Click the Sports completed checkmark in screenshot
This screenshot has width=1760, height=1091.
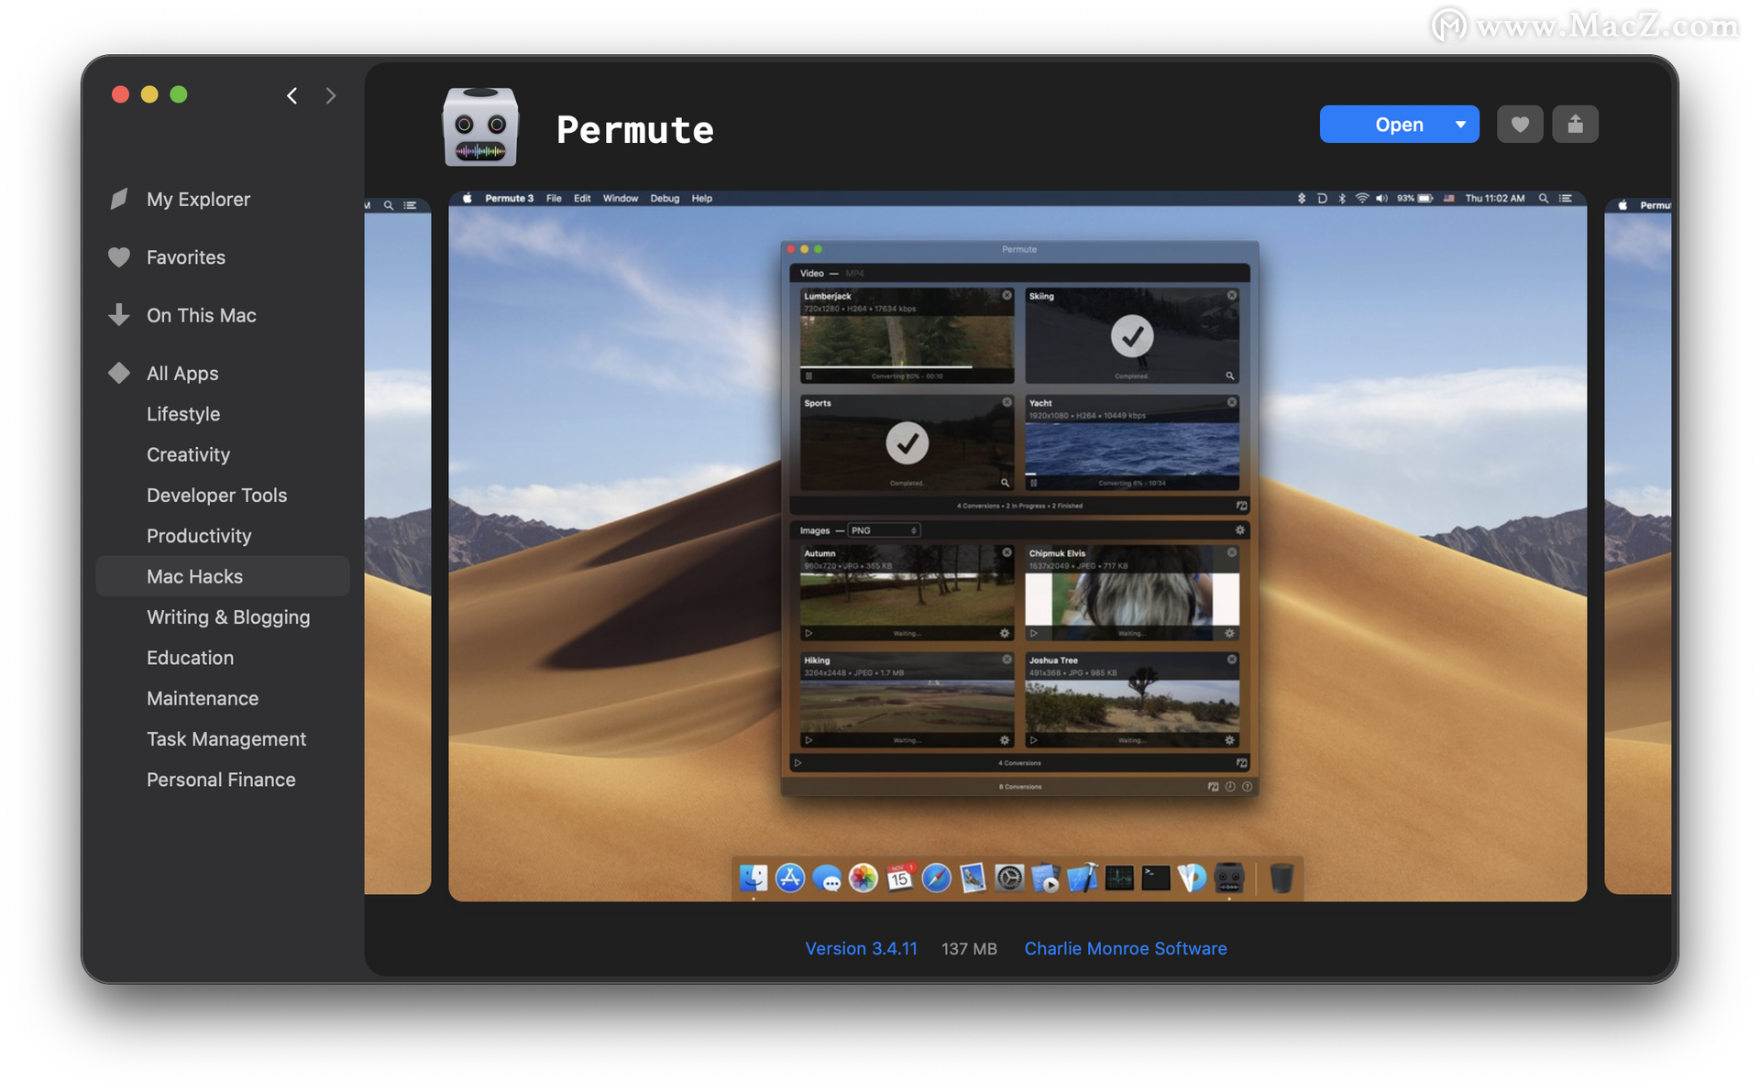[x=907, y=443]
